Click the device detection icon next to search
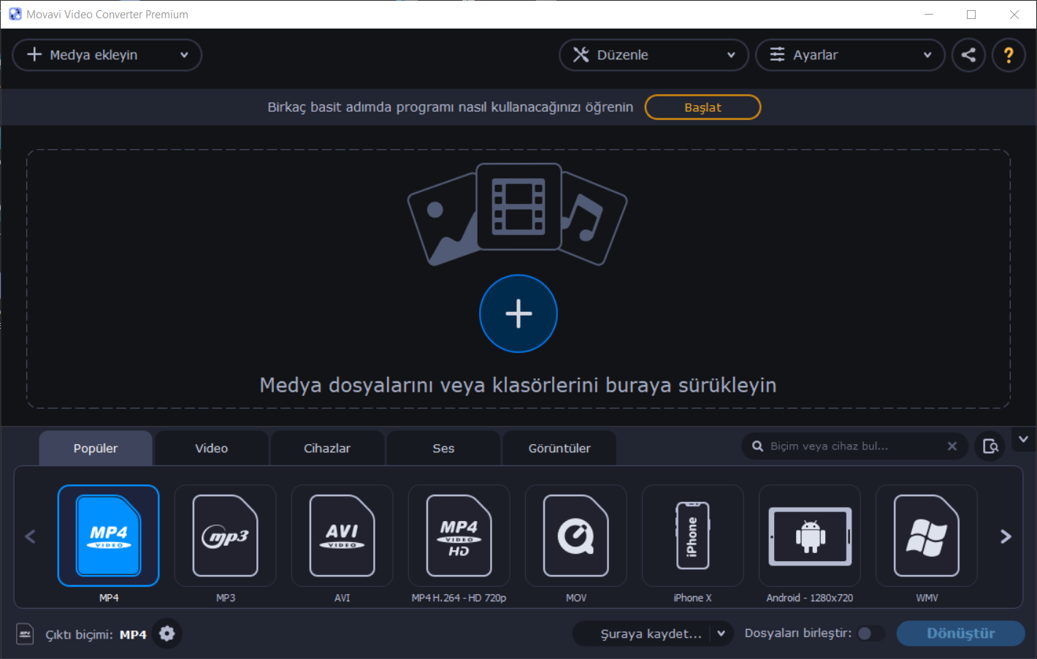Screen dimensions: 1037x659 [x=990, y=446]
